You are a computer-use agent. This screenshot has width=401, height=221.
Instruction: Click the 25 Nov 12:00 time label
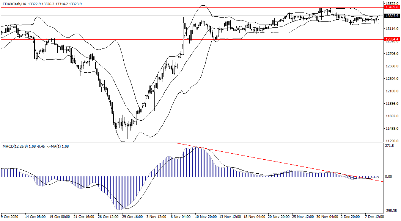(303, 217)
